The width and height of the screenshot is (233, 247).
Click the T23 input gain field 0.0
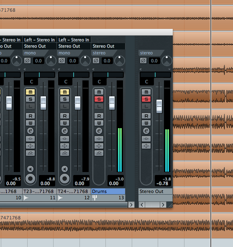coord(38,61)
